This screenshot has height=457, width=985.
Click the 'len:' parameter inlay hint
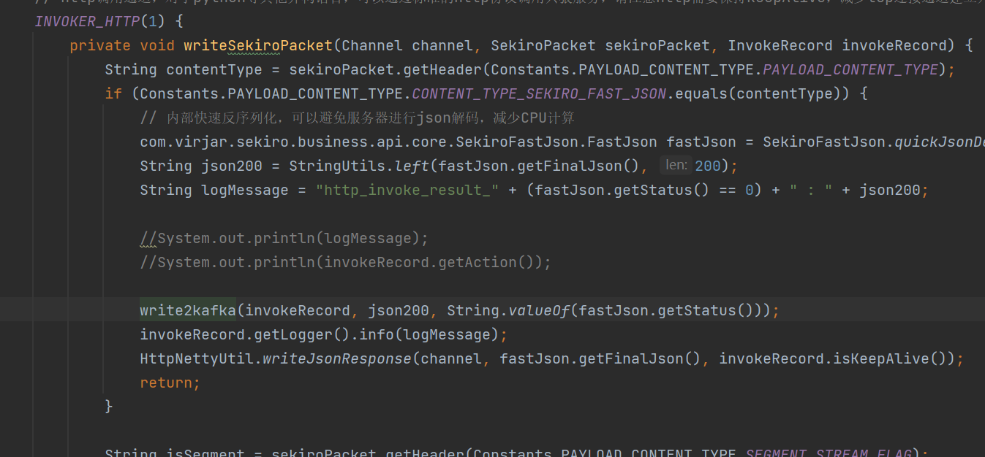676,166
